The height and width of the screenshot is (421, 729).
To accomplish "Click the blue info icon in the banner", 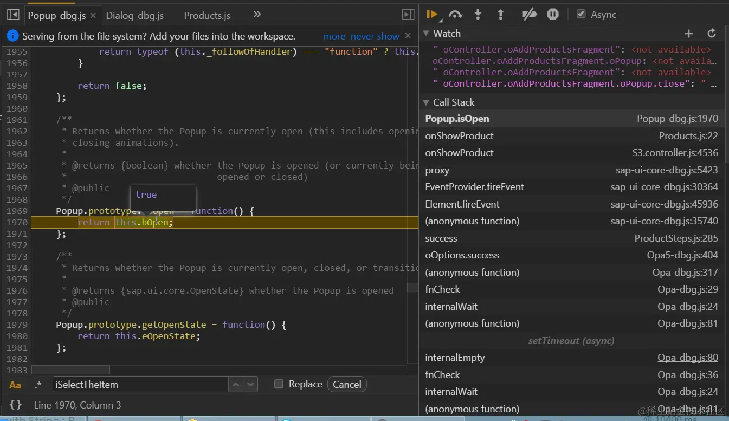I will pos(12,36).
